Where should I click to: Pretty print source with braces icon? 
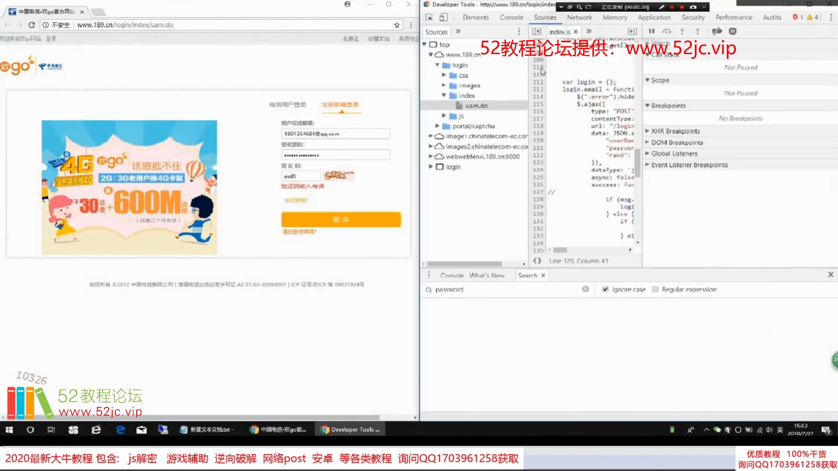click(x=537, y=261)
